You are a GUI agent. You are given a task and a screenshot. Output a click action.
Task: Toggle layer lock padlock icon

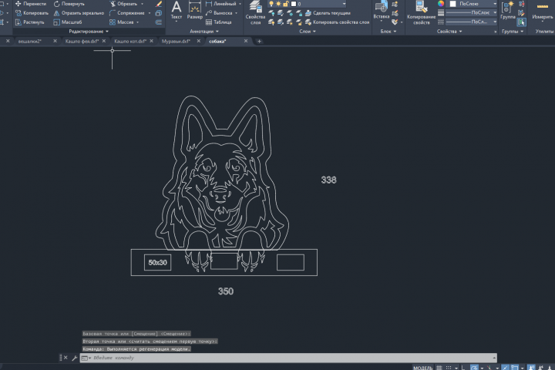[286, 4]
